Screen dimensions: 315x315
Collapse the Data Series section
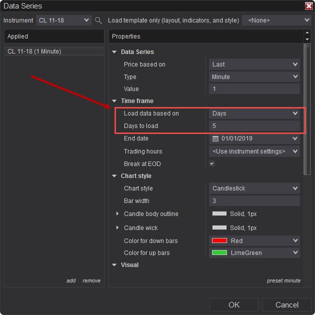click(114, 52)
